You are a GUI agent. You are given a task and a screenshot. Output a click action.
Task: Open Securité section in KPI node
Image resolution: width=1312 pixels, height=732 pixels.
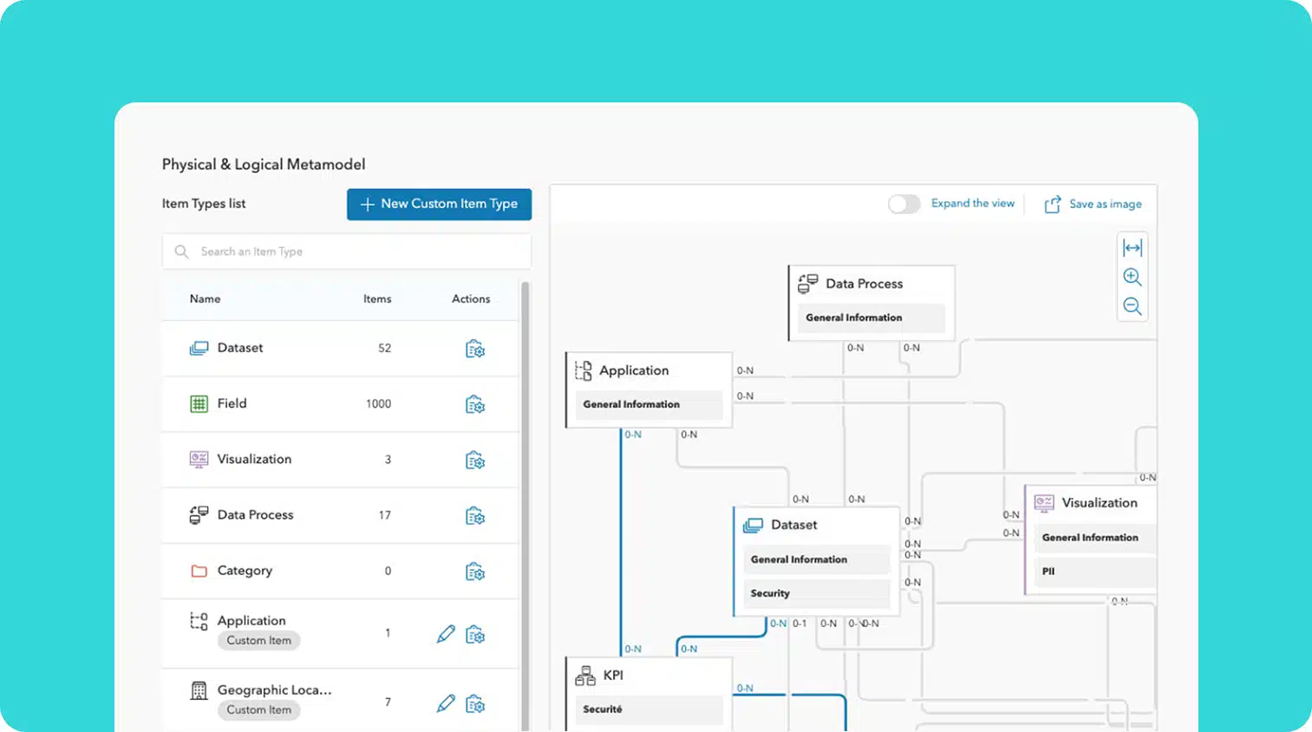(648, 709)
